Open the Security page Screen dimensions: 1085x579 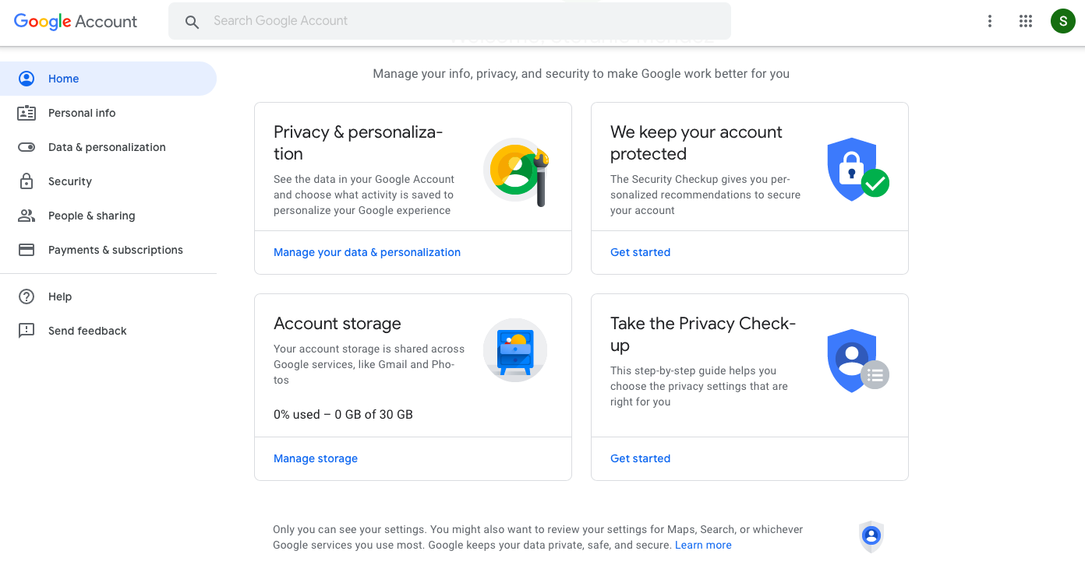[x=70, y=181]
